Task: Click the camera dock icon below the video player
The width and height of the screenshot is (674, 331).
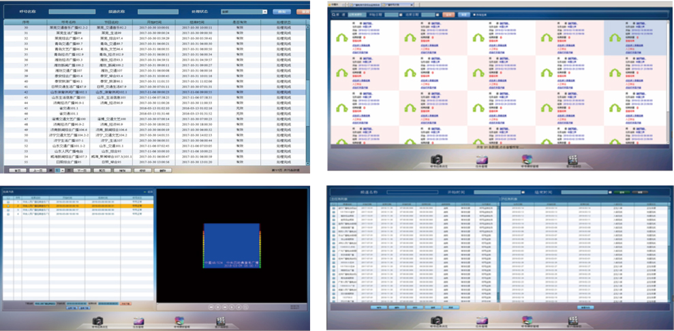Action: click(98, 321)
